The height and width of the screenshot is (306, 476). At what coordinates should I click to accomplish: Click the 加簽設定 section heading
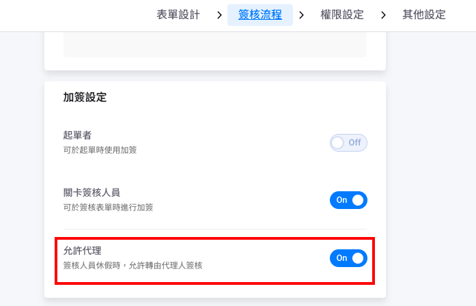pyautogui.click(x=85, y=97)
